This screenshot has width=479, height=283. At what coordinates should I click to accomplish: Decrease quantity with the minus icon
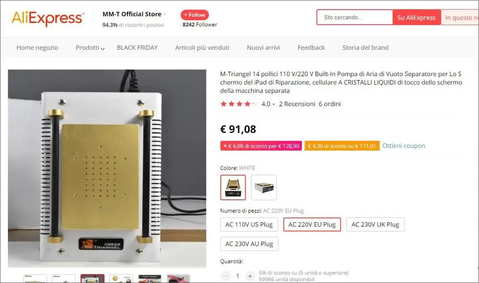226,276
